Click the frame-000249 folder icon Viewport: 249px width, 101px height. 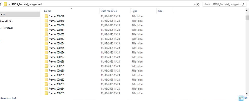pos(46,21)
